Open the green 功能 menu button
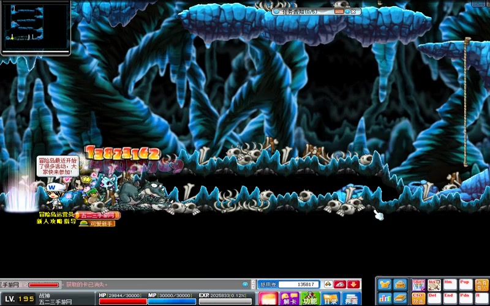The image size is (490, 306). pyautogui.click(x=310, y=299)
